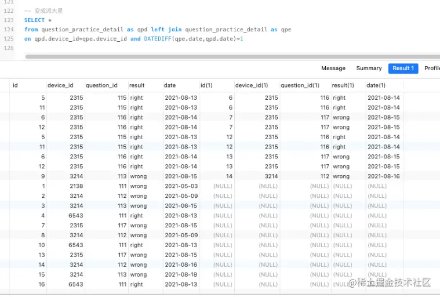Select line number 125 in the gutter
Image resolution: width=440 pixels, height=297 pixels.
click(9, 39)
